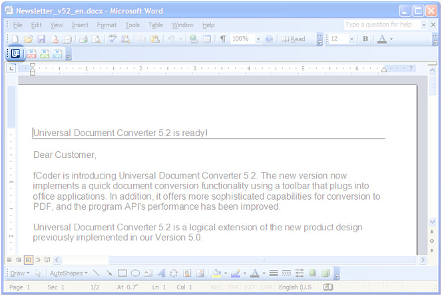442x296 pixels.
Task: Select the Arrow drawing tool
Action: click(109, 273)
